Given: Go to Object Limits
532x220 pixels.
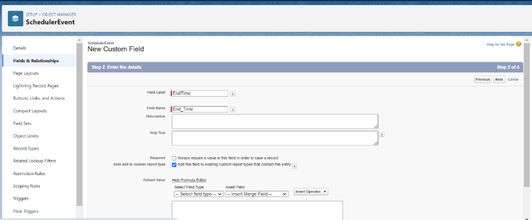Looking at the screenshot, I should pos(26,136).
